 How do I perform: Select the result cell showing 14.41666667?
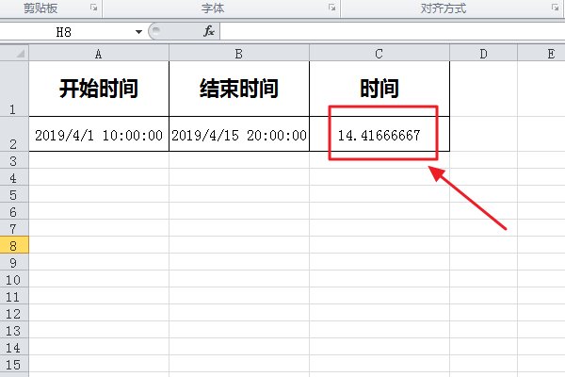click(x=379, y=136)
